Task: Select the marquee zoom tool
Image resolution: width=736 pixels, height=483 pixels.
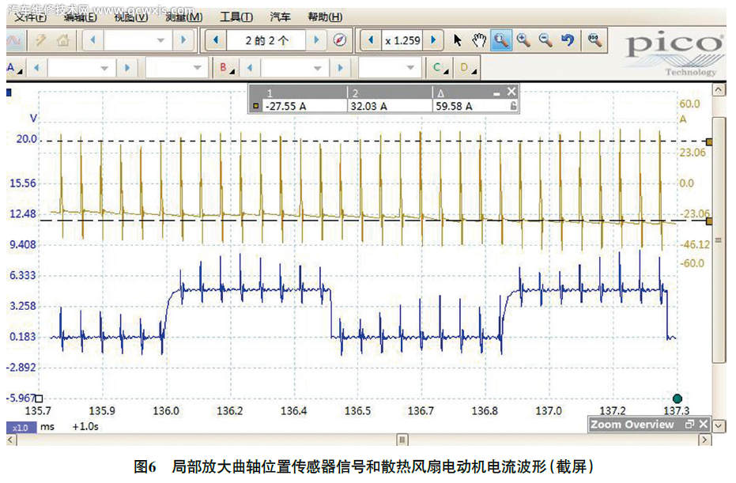Action: (501, 40)
